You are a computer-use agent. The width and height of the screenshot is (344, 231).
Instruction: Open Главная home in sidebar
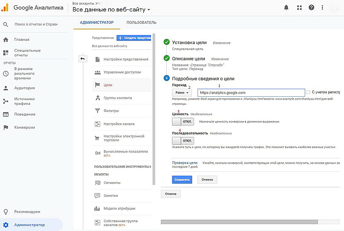[22, 39]
